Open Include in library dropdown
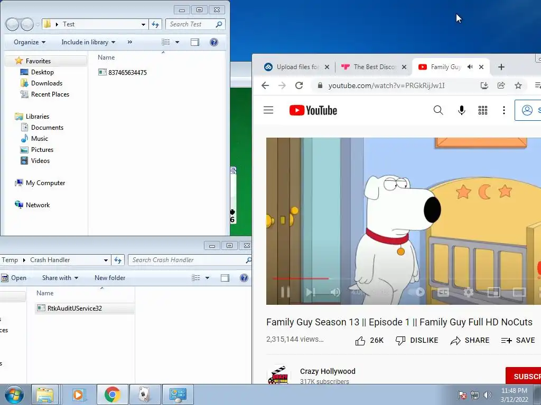The width and height of the screenshot is (541, 405). point(88,42)
